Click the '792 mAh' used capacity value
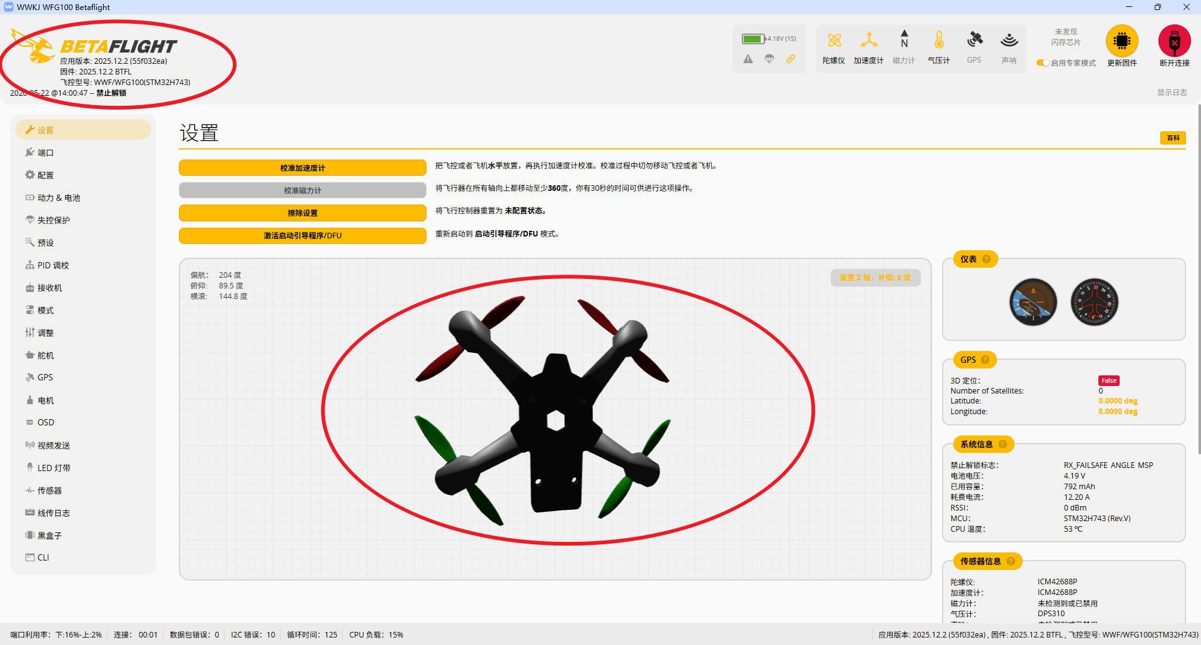1201x645 pixels. pyautogui.click(x=1079, y=487)
